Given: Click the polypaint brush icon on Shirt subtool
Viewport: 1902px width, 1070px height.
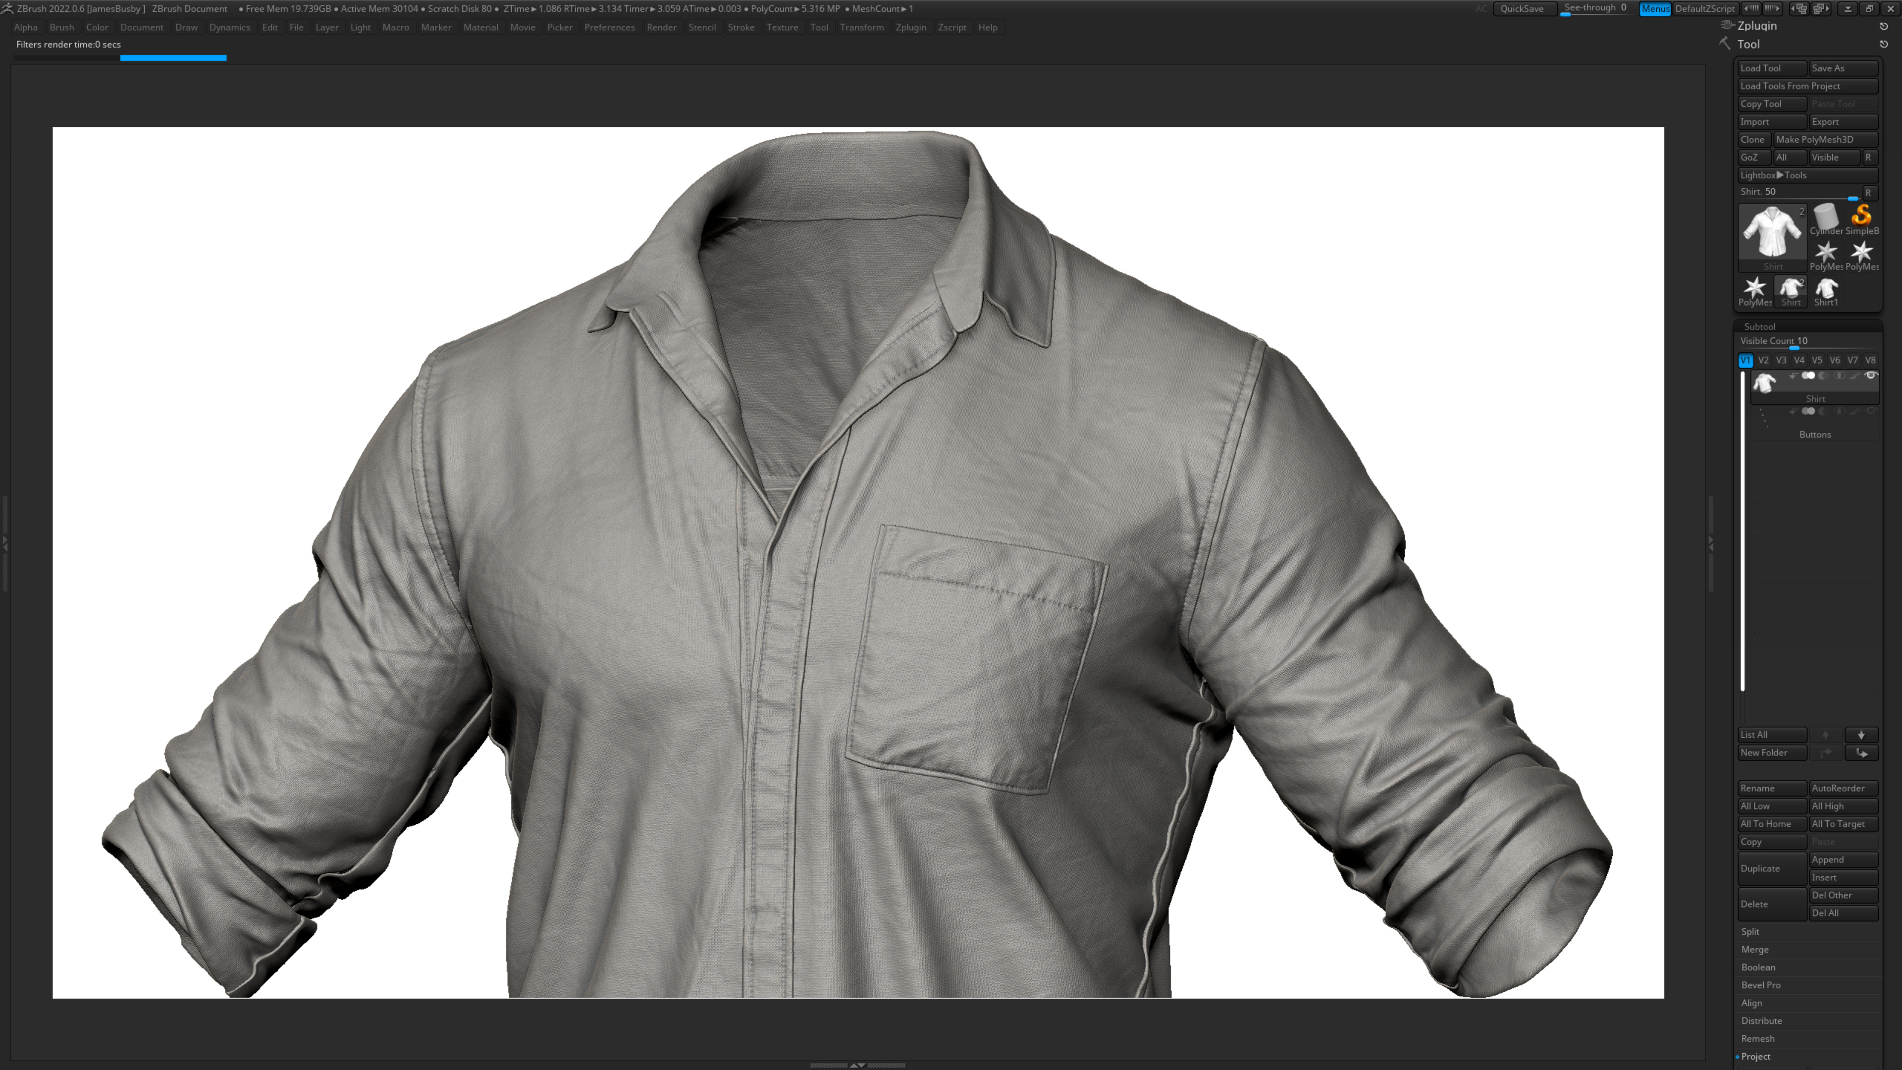Looking at the screenshot, I should tap(1855, 376).
